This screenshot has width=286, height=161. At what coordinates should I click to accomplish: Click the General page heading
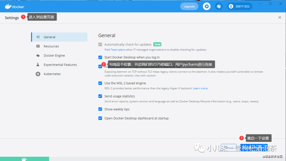(x=107, y=35)
